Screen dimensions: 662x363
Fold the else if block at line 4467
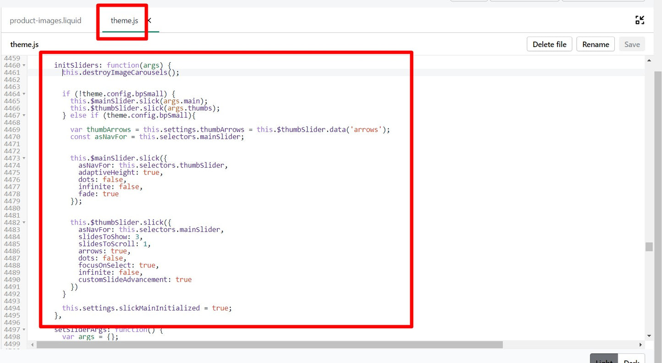coord(24,116)
